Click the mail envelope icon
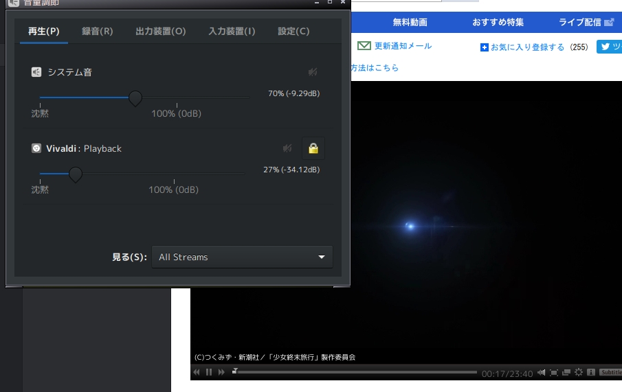622x392 pixels. (364, 45)
